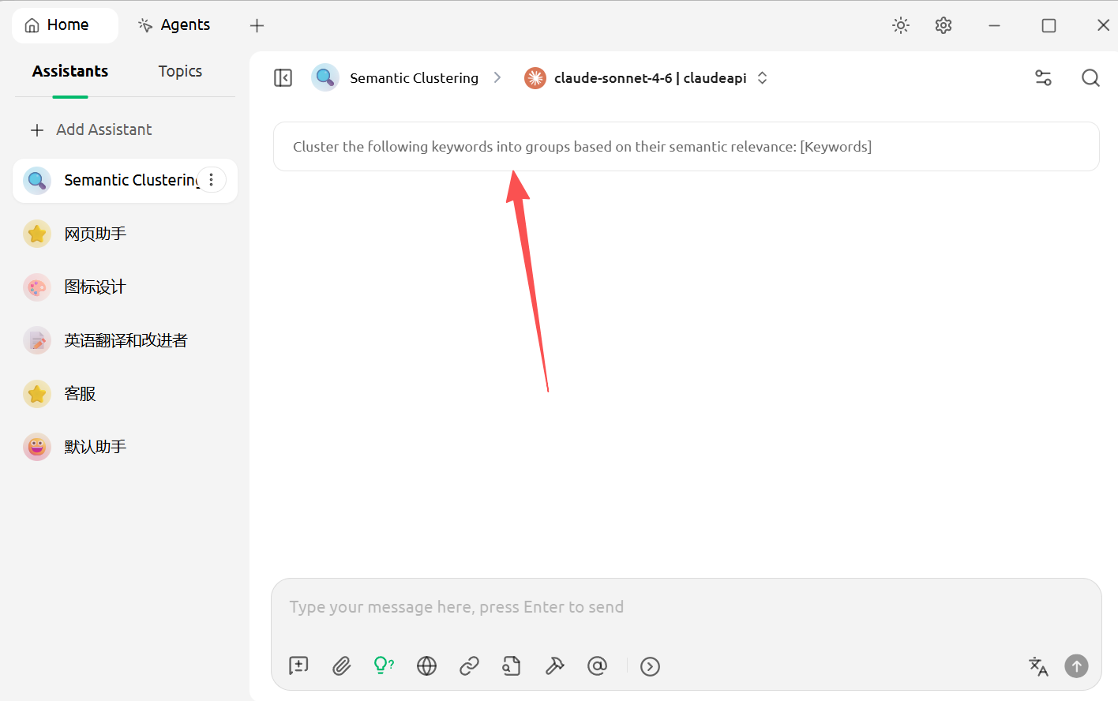Screen dimensions: 1118x701
Task: Click the new topic icon in input bar
Action: 298,666
